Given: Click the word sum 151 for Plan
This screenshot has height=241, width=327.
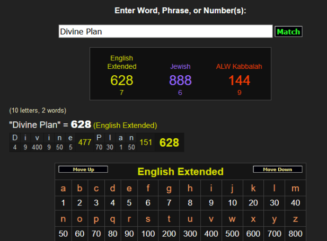Looking at the screenshot, I should point(145,142).
